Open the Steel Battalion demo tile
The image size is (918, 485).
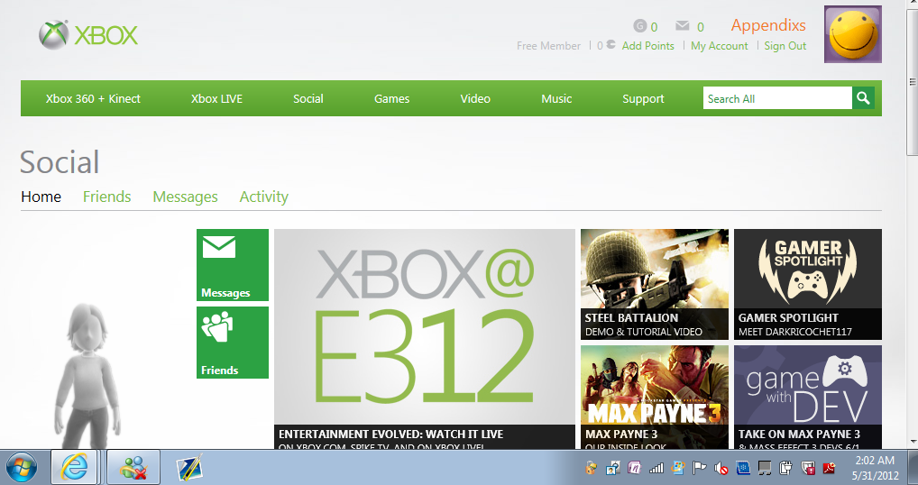click(655, 284)
